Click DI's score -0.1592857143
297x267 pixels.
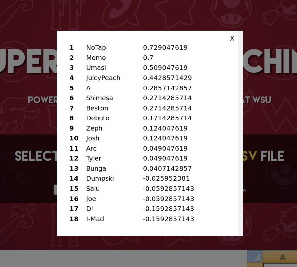[169, 209]
